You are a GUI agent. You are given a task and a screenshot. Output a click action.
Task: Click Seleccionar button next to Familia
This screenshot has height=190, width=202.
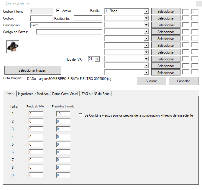click(x=166, y=11)
